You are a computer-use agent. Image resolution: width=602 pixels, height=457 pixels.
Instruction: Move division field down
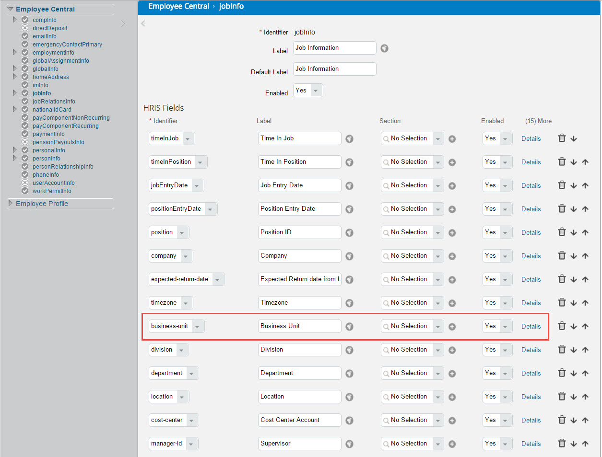[x=574, y=350]
